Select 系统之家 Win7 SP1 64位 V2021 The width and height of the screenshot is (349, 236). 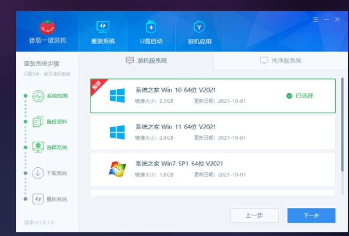click(x=213, y=169)
